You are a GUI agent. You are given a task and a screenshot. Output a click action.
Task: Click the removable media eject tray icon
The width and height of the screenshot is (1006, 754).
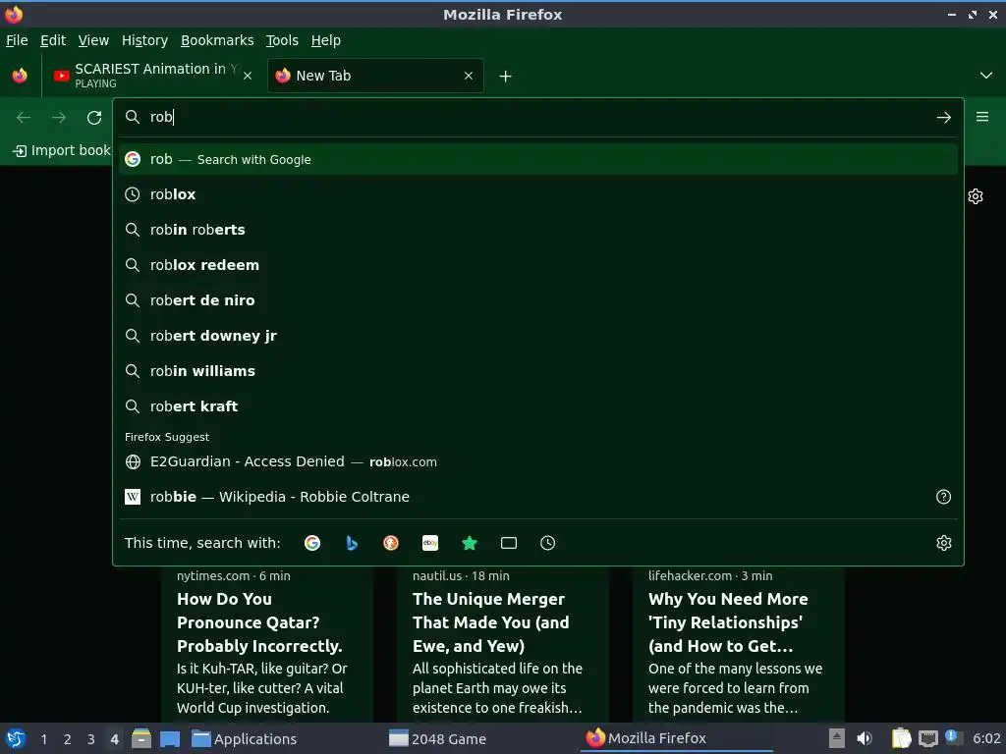836,738
